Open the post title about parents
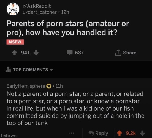The width and height of the screenshot is (152, 138). (x=68, y=28)
